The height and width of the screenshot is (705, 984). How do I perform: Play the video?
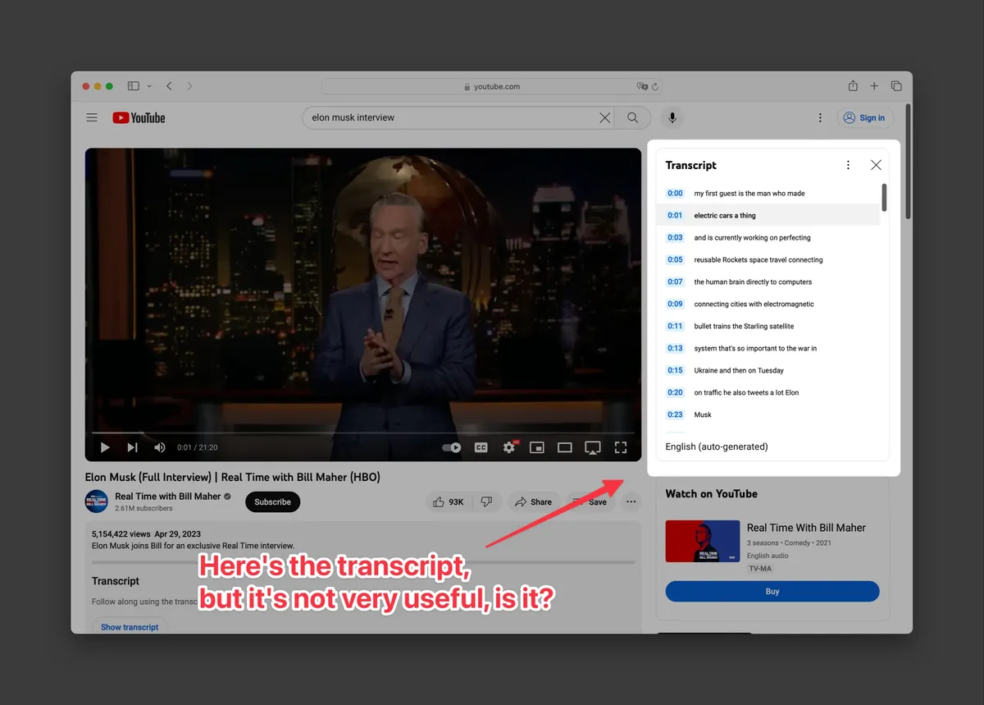(x=105, y=447)
